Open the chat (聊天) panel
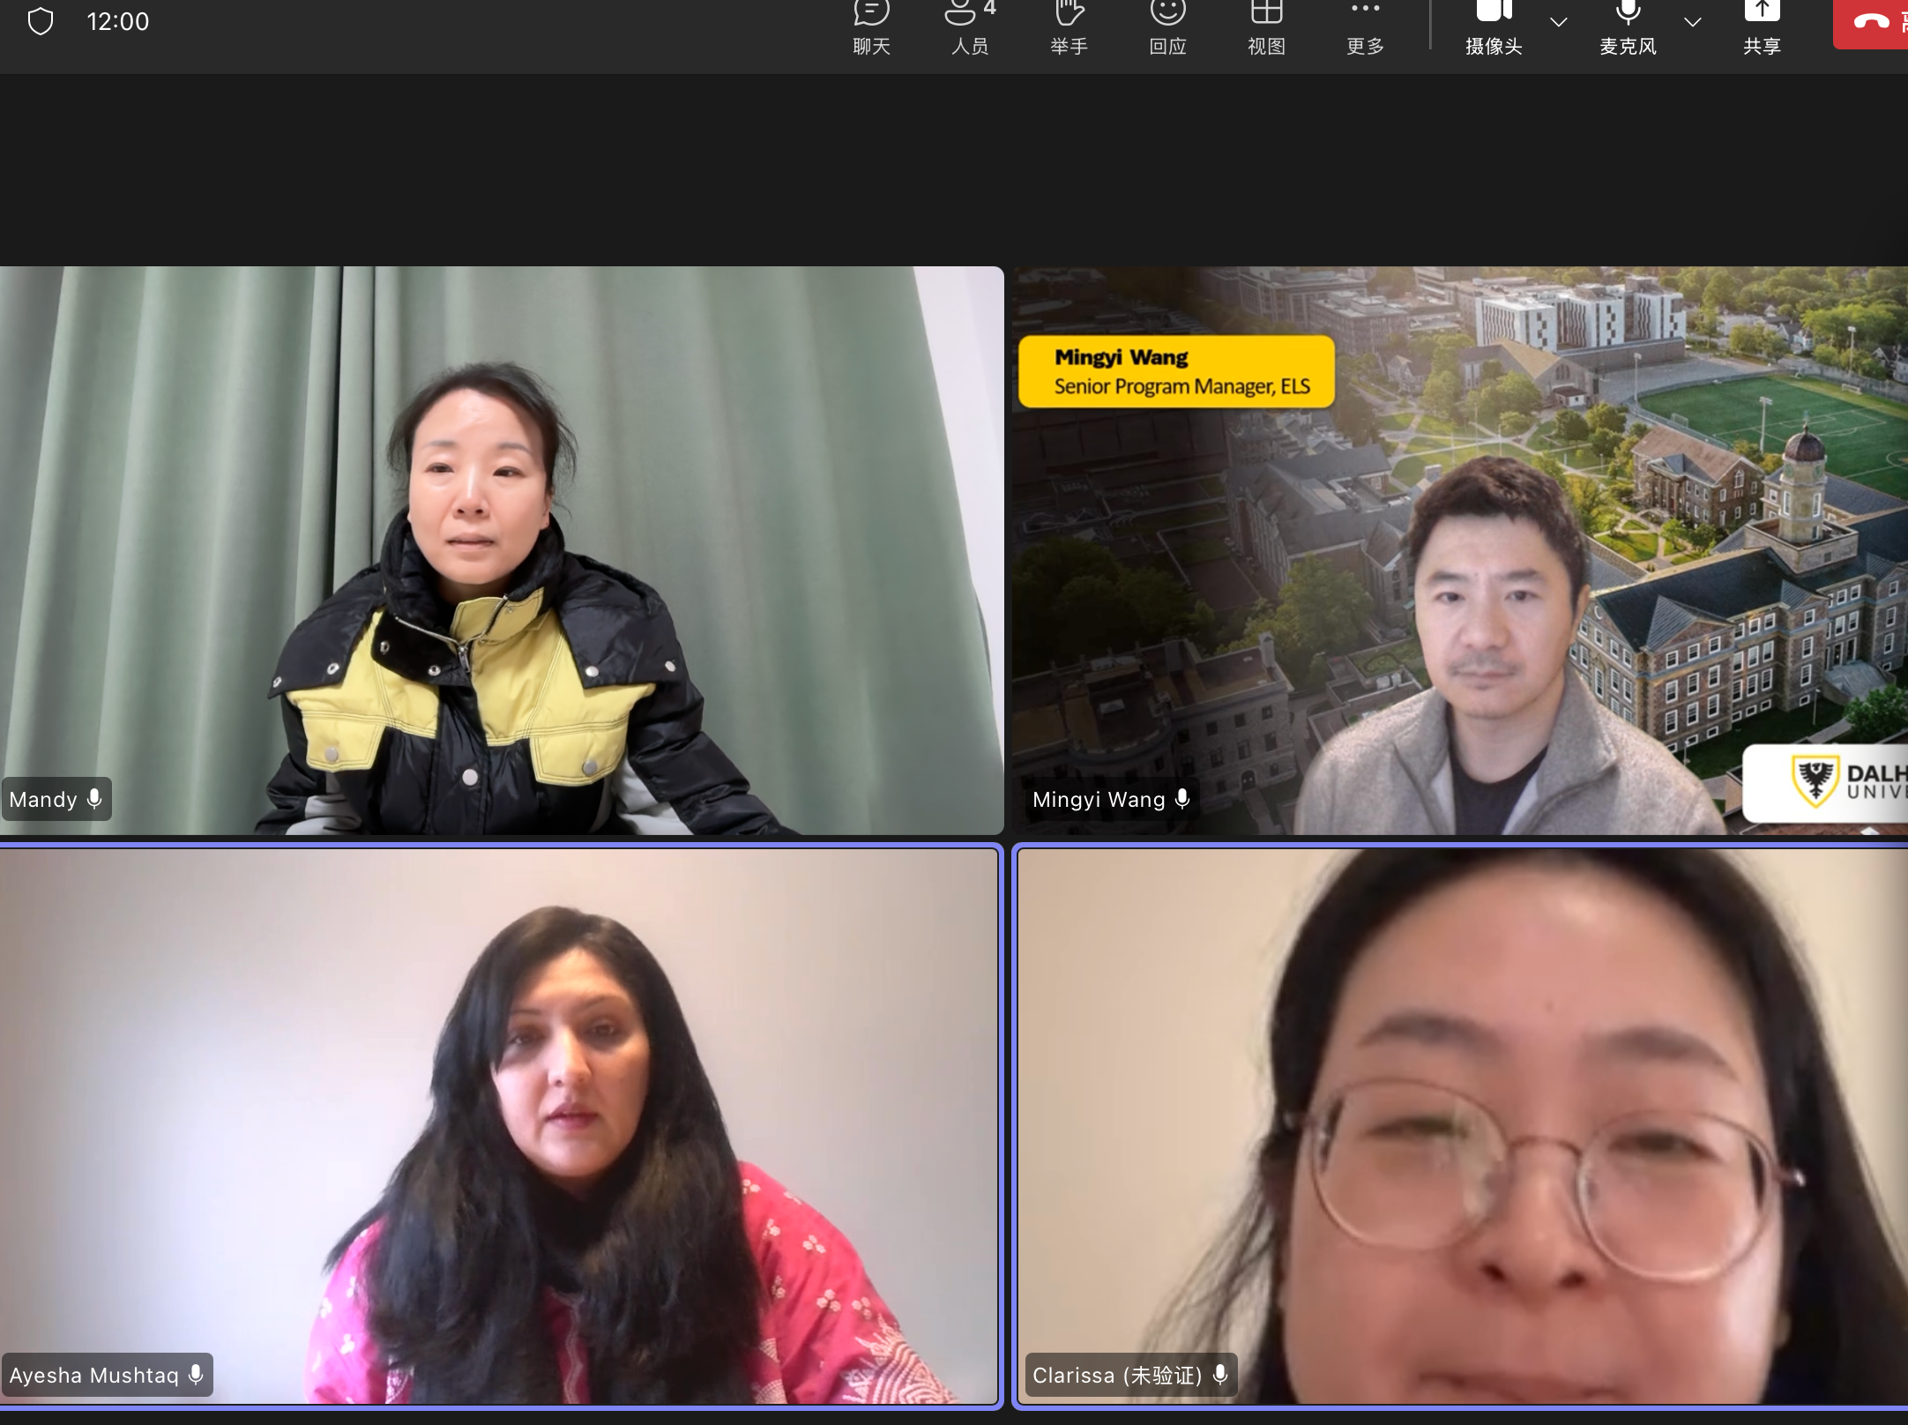This screenshot has width=1908, height=1425. [871, 25]
